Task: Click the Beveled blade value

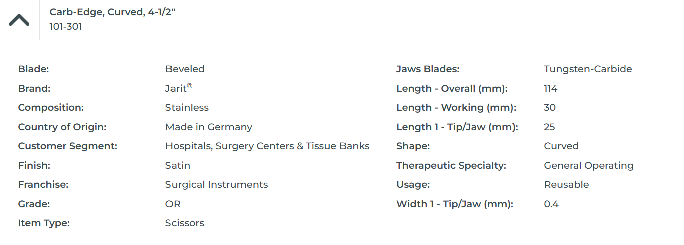Action: [x=185, y=69]
